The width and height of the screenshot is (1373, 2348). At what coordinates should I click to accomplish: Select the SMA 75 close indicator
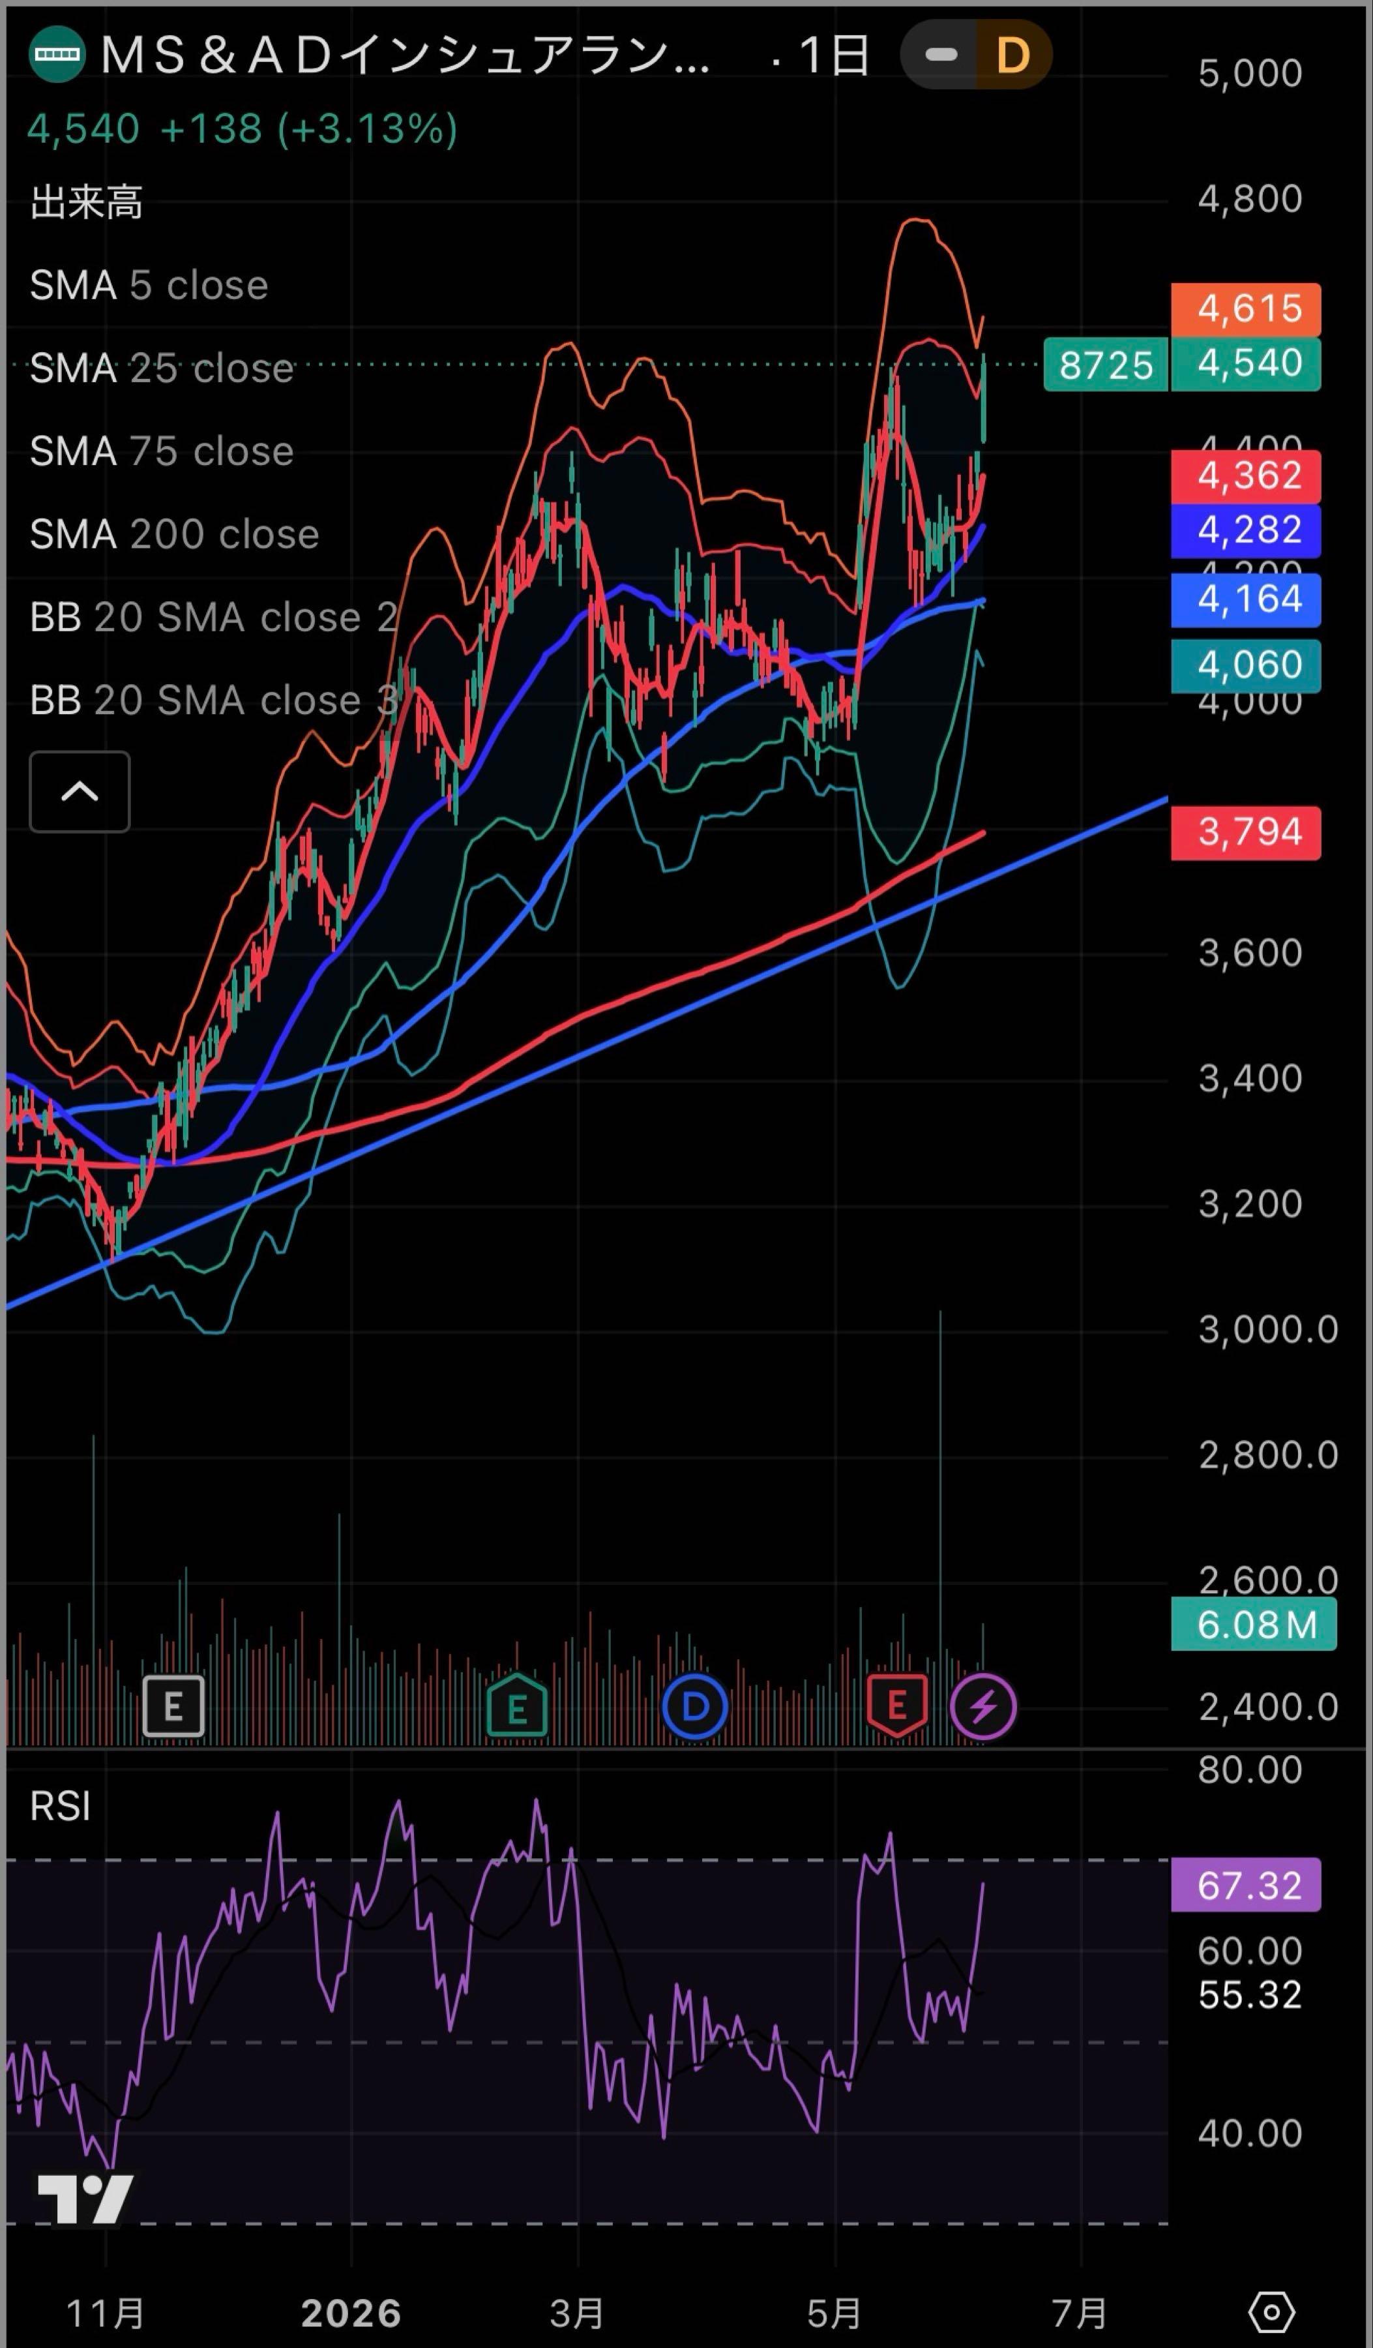(162, 451)
